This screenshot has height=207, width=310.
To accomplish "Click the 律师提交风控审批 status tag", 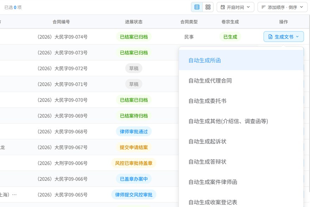I will (134, 195).
